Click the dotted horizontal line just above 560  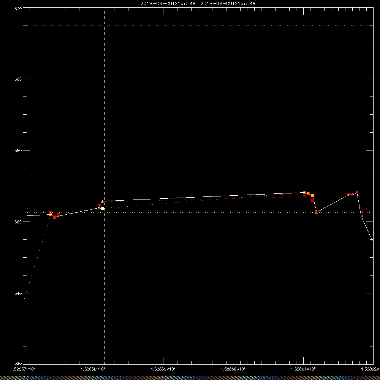(198, 212)
